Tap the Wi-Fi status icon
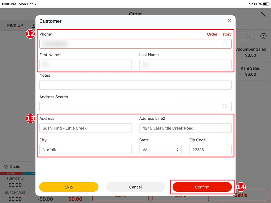Image resolution: width=271 pixels, height=203 pixels. point(251,4)
